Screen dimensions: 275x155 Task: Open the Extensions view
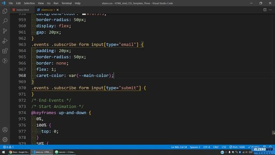coord(5,51)
